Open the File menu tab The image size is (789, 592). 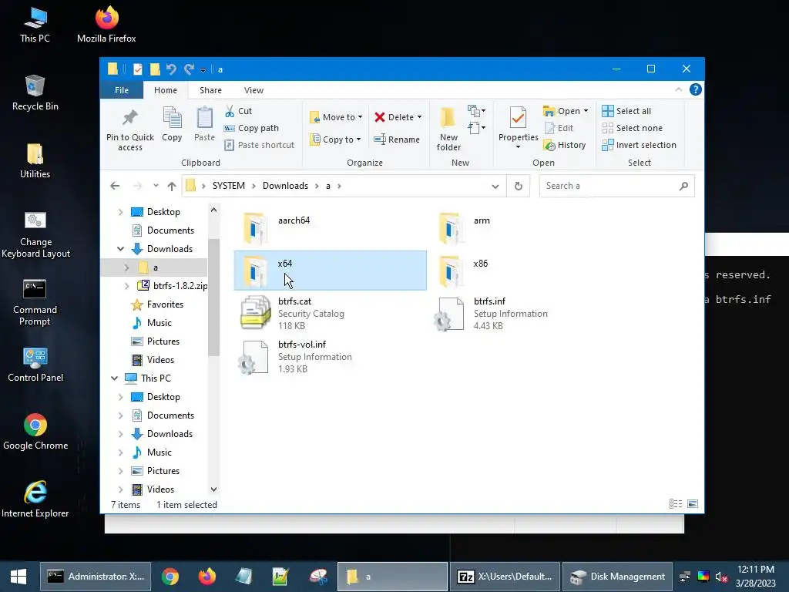pos(121,90)
